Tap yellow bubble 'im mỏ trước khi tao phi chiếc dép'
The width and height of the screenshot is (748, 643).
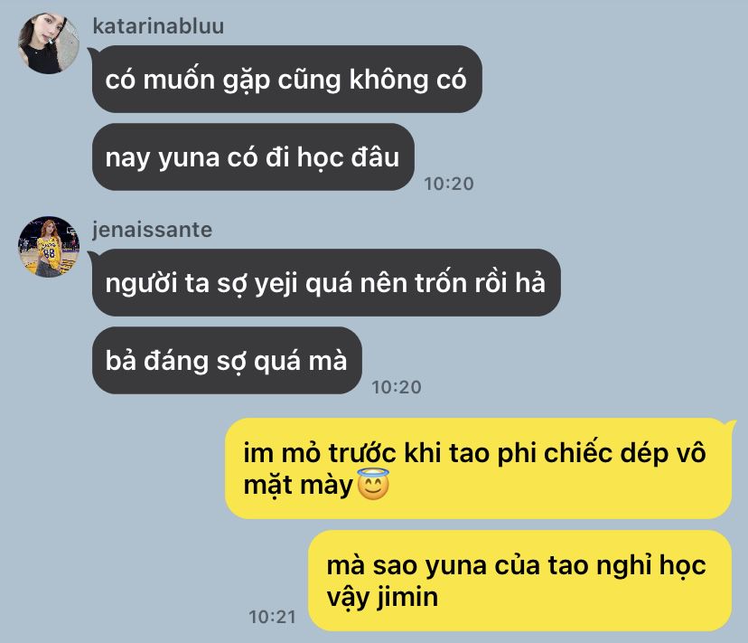(478, 468)
